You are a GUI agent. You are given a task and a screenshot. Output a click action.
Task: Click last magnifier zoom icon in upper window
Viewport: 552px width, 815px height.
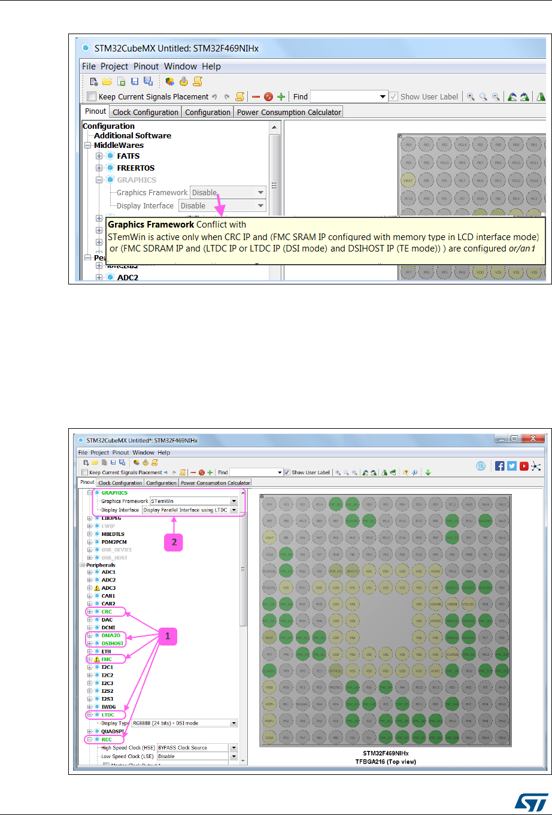[495, 96]
